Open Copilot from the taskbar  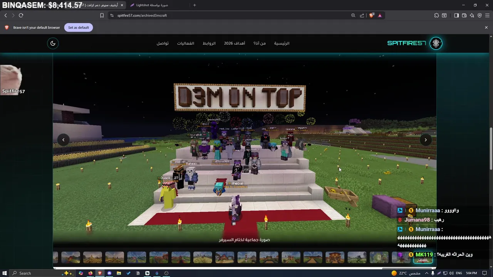(80, 273)
